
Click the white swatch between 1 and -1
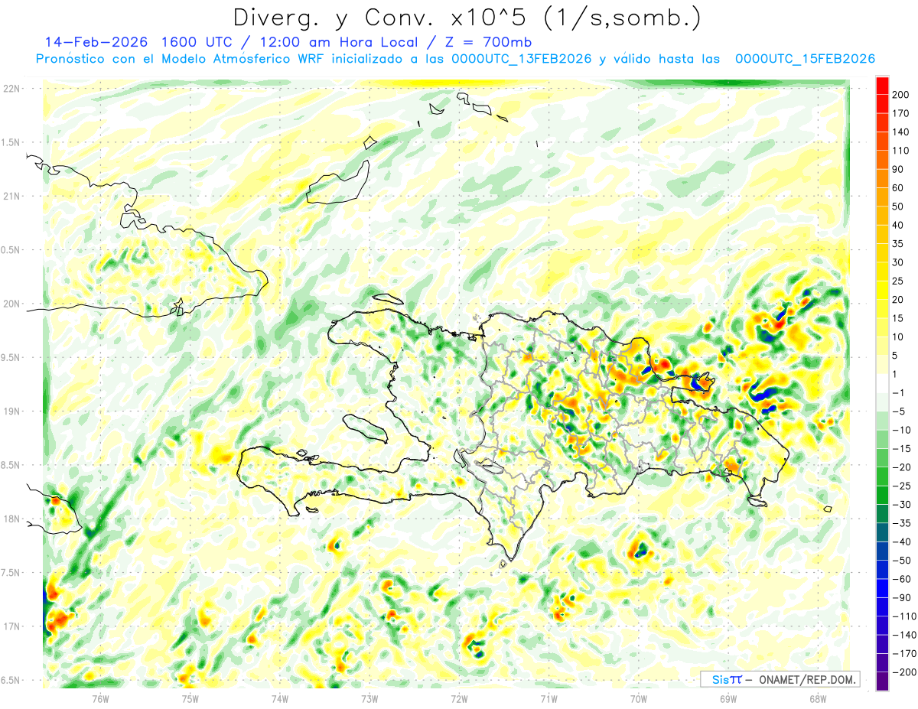[882, 383]
